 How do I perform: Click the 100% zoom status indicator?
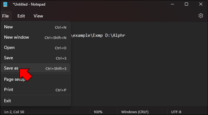tap(98, 112)
